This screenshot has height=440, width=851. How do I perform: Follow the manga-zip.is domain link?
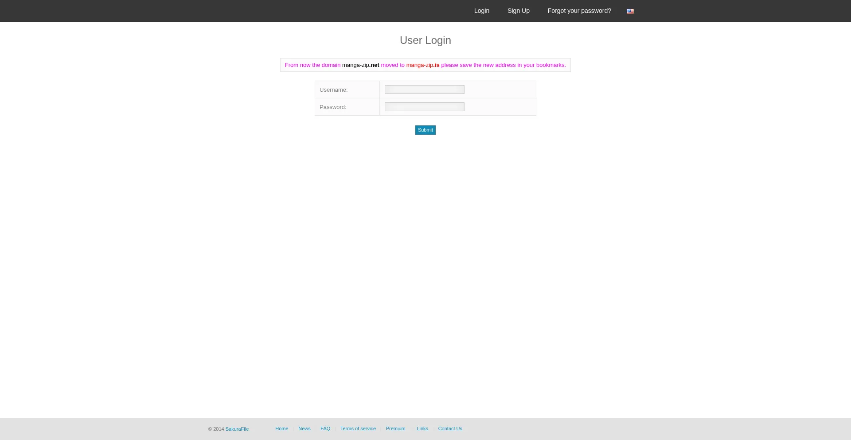423,65
